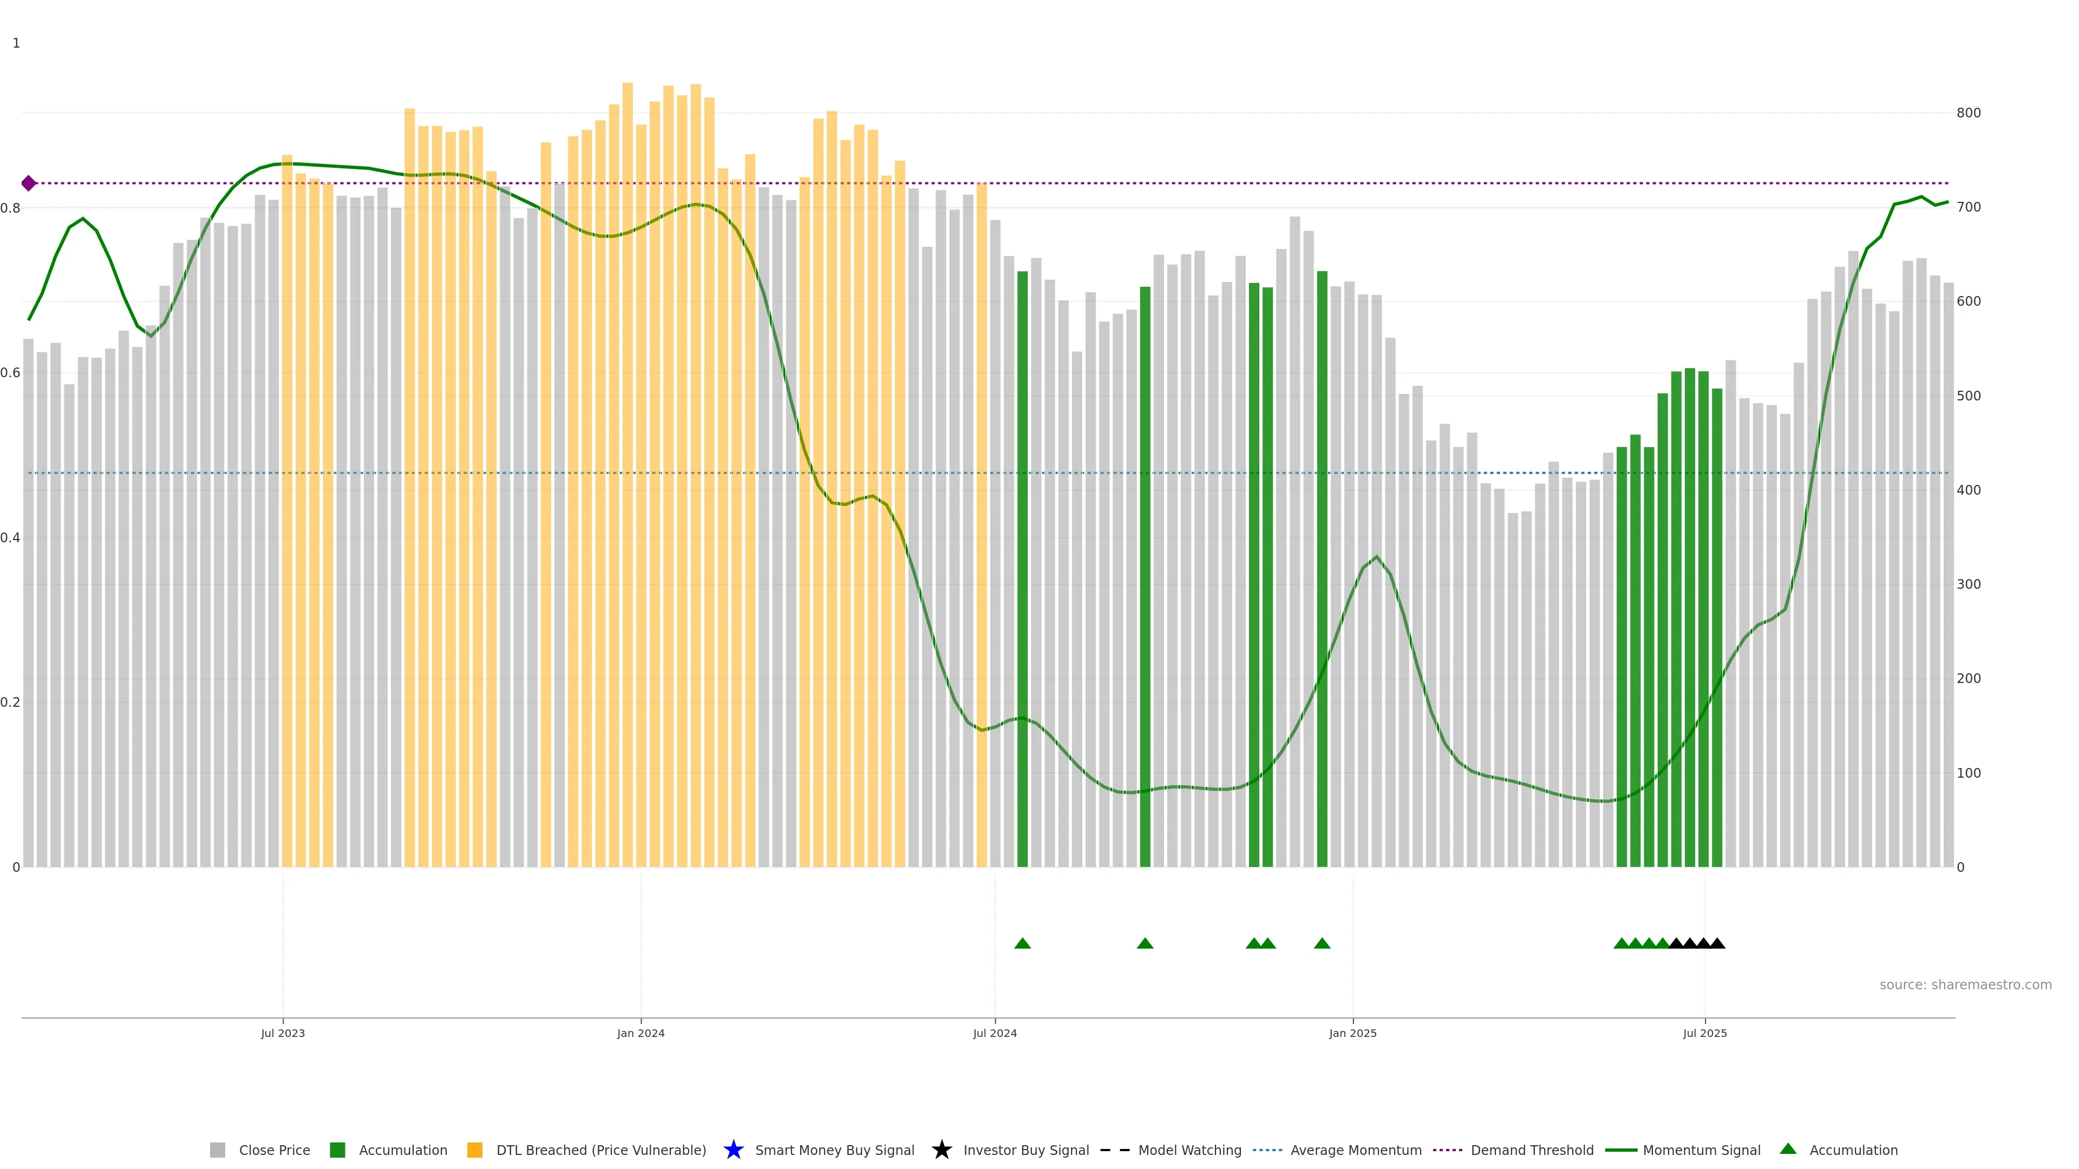Hide Demand Threshold via legend label

(1532, 1150)
